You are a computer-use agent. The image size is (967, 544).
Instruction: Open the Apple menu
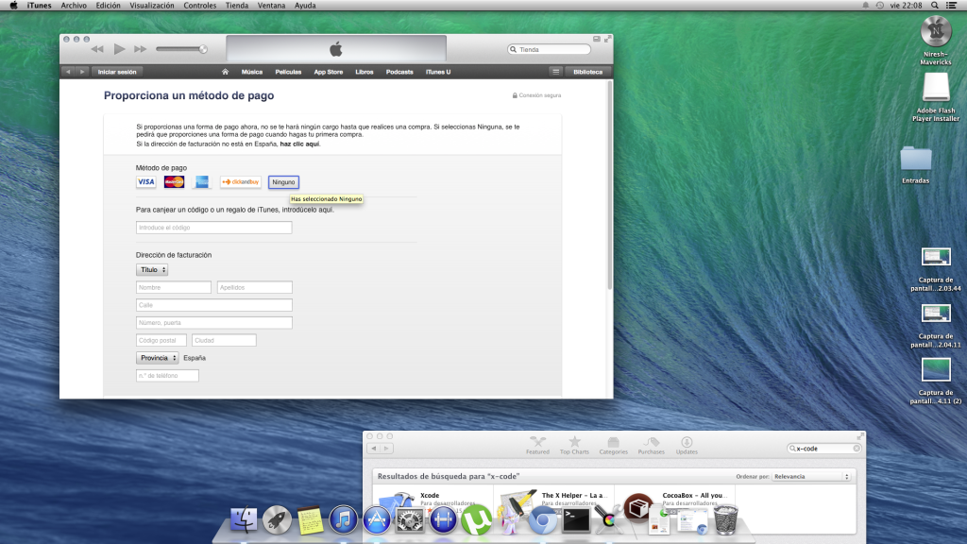click(x=13, y=6)
